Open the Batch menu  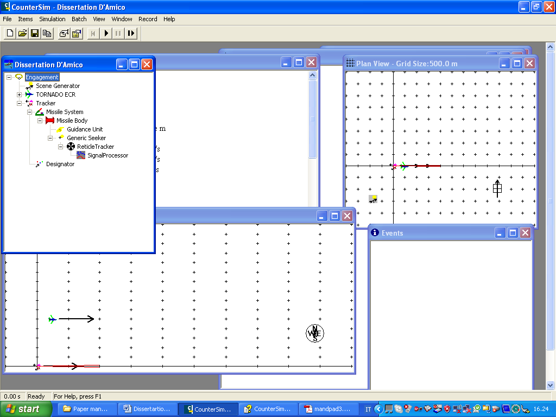point(79,19)
